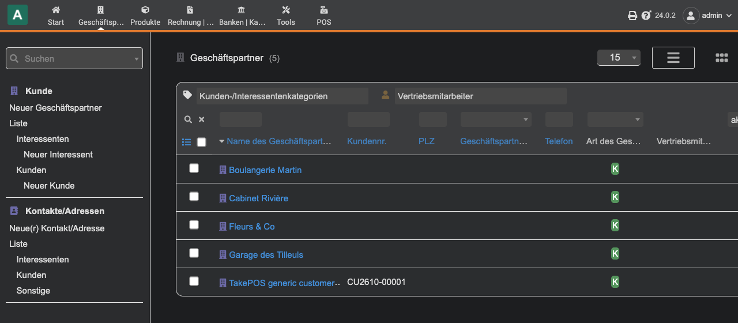The image size is (738, 323).
Task: Open the Rechnung menu
Action: click(191, 16)
